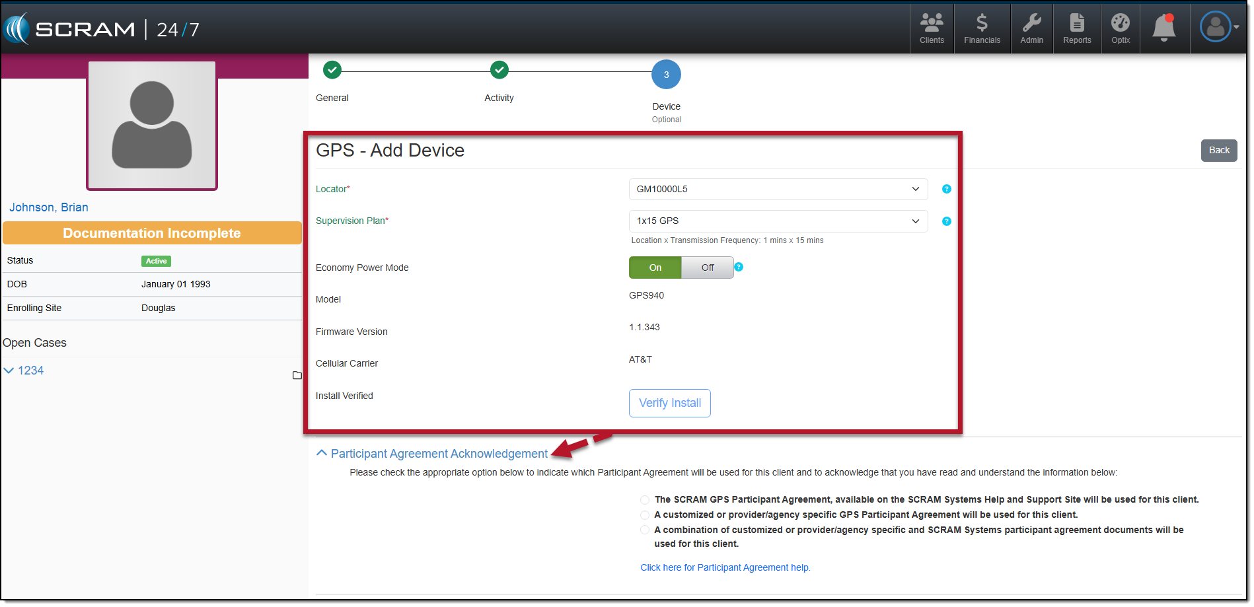Viewport: 1254px width, 607px height.
Task: Go to the Activity step
Action: point(499,69)
